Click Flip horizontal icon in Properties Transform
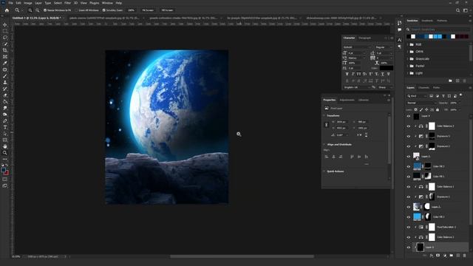Screen dimensions: 473x266 (x=359, y=134)
